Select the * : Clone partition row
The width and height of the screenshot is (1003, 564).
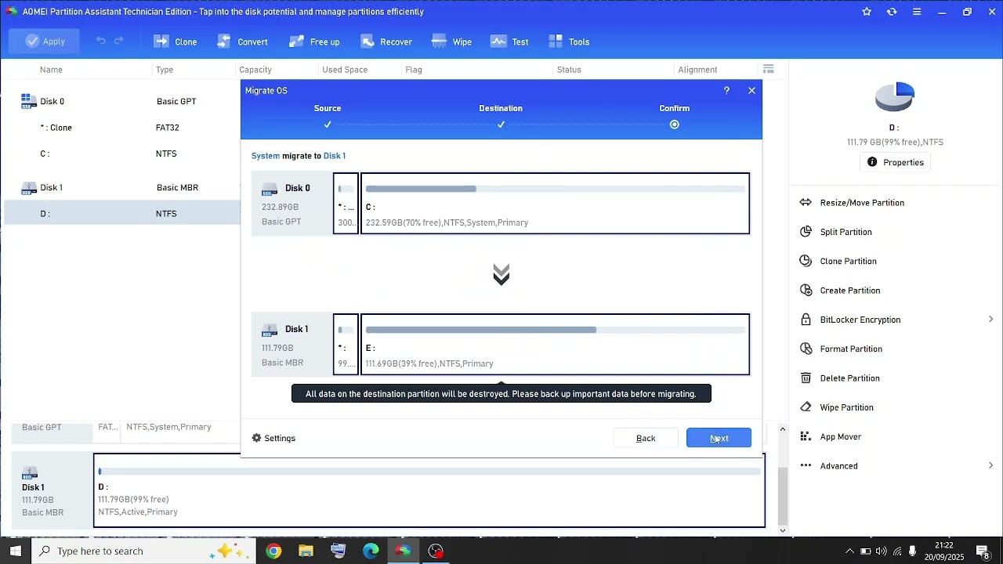click(122, 128)
